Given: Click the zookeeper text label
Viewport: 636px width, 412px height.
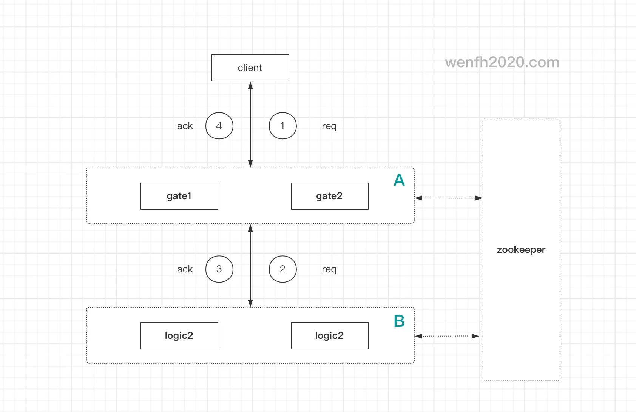Looking at the screenshot, I should [521, 250].
